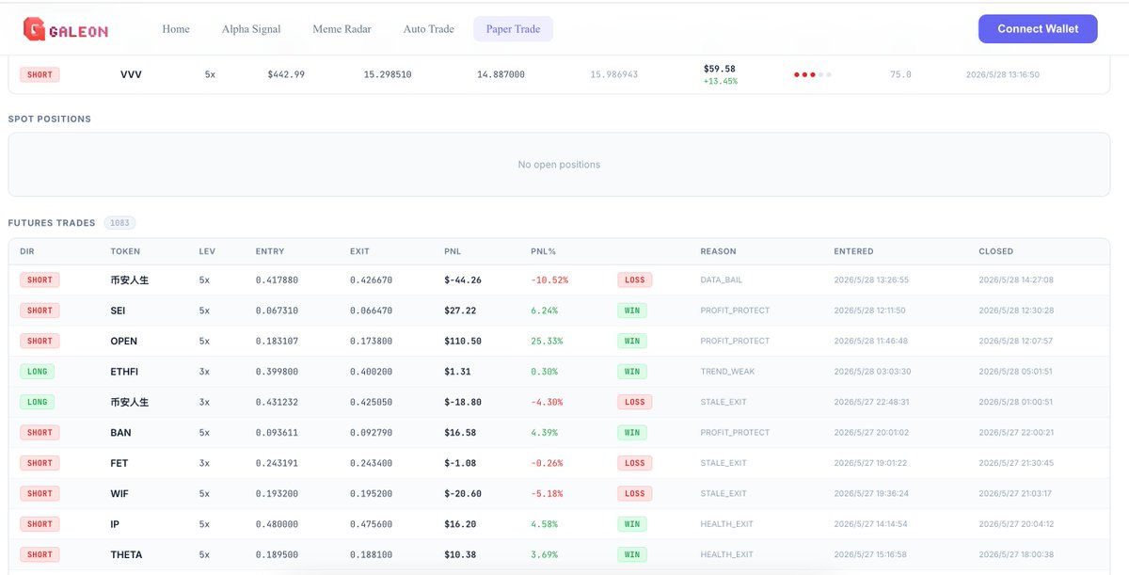The image size is (1129, 575).
Task: Click the DIR column header
Action: pyautogui.click(x=26, y=251)
